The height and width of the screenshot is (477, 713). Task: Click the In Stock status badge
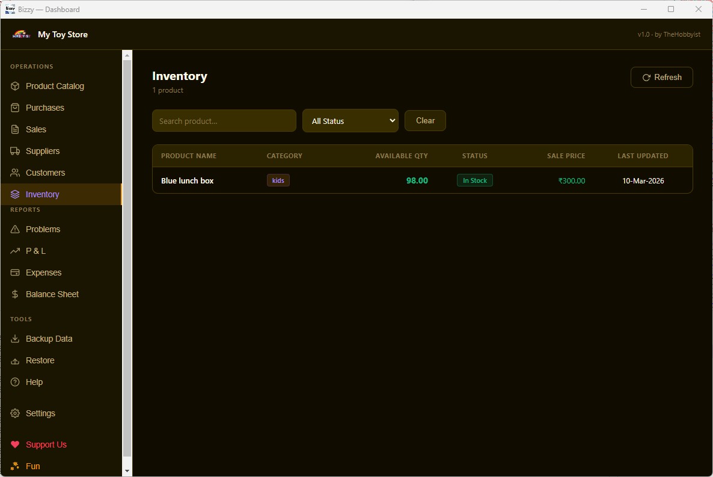pyautogui.click(x=474, y=180)
